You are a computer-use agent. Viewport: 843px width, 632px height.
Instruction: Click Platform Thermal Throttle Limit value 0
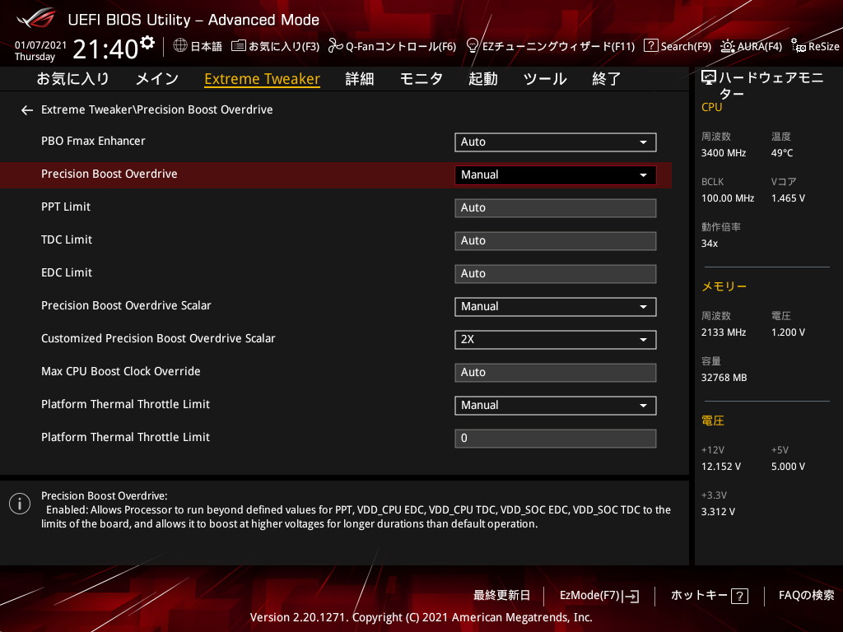[x=556, y=438]
